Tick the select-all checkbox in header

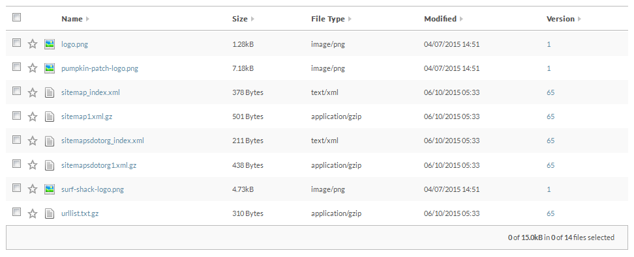click(x=16, y=18)
